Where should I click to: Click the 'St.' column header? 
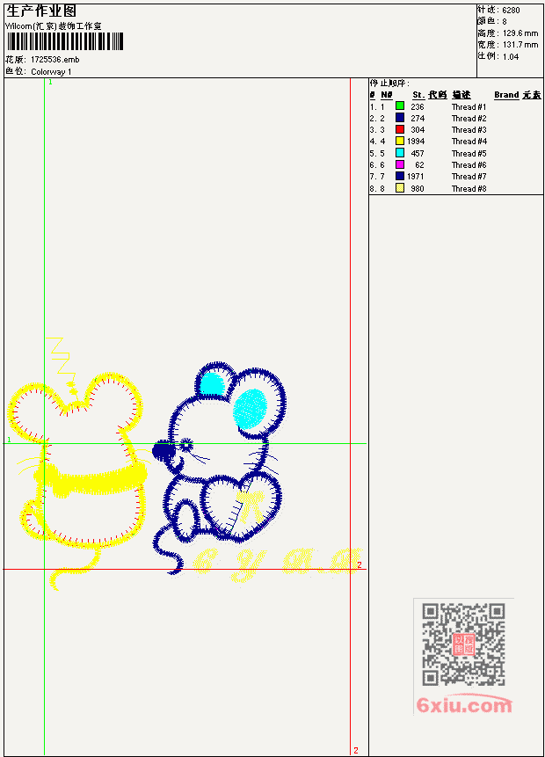tap(418, 95)
